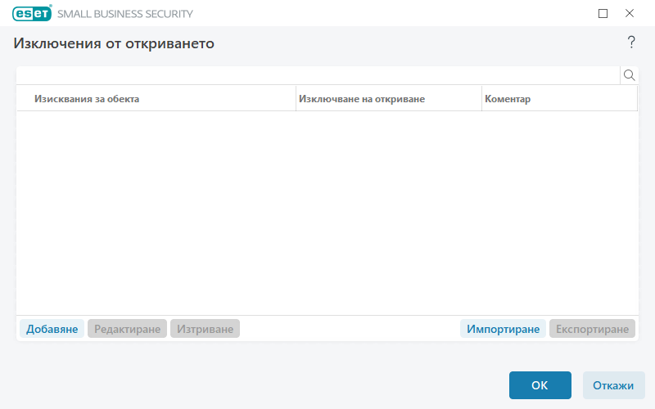Click the Изтриване button
The height and width of the screenshot is (409, 655).
point(205,329)
